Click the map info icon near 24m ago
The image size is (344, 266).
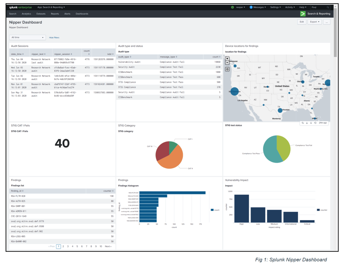click(x=311, y=123)
